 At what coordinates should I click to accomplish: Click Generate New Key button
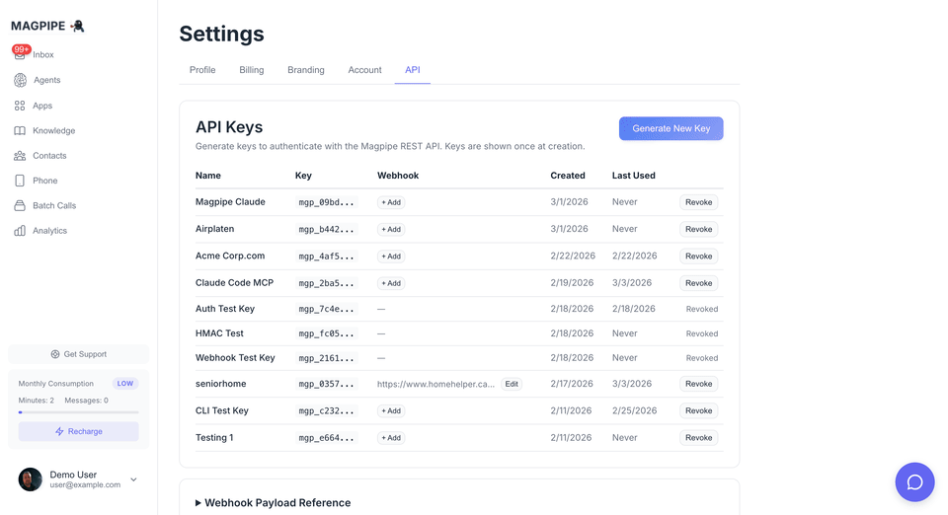671,128
